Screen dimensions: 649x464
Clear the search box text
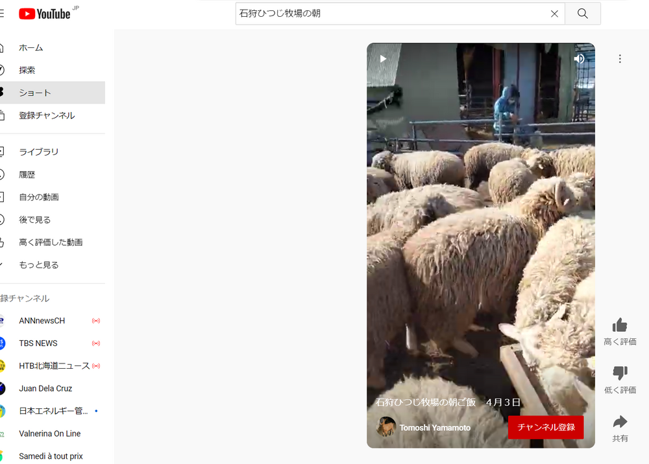coord(554,14)
